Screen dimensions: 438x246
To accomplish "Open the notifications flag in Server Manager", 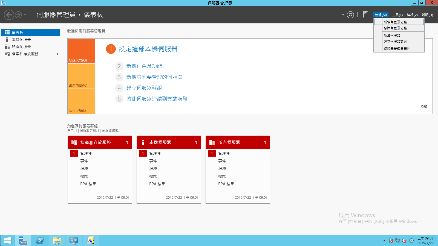I will 365,14.
